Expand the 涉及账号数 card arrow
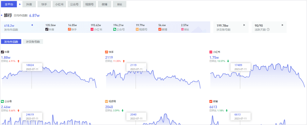The height and width of the screenshot is (125, 307). [244, 25]
